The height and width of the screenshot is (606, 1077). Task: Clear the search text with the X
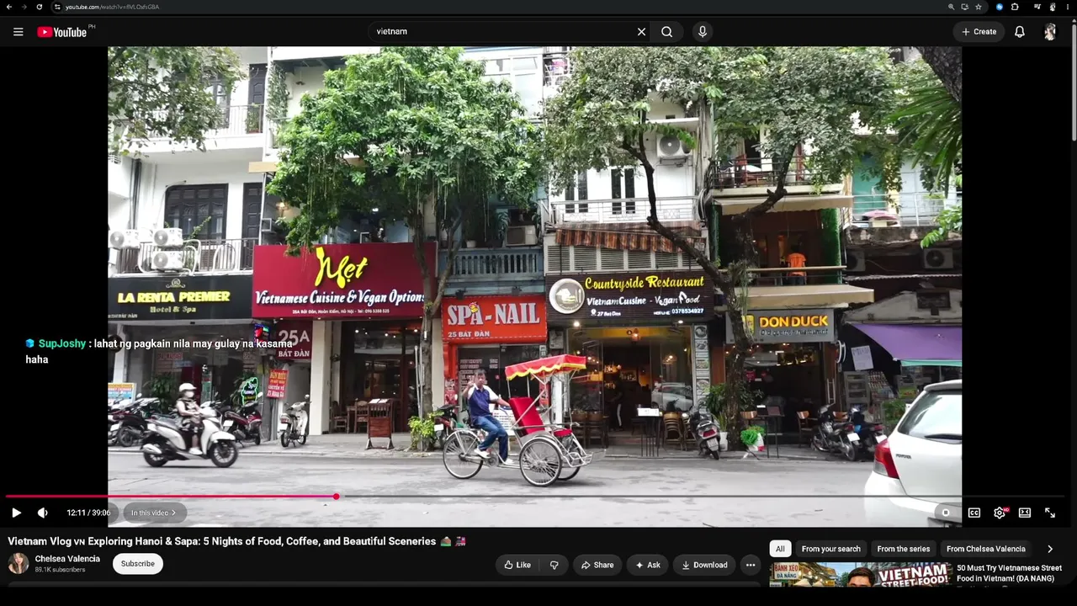click(641, 32)
